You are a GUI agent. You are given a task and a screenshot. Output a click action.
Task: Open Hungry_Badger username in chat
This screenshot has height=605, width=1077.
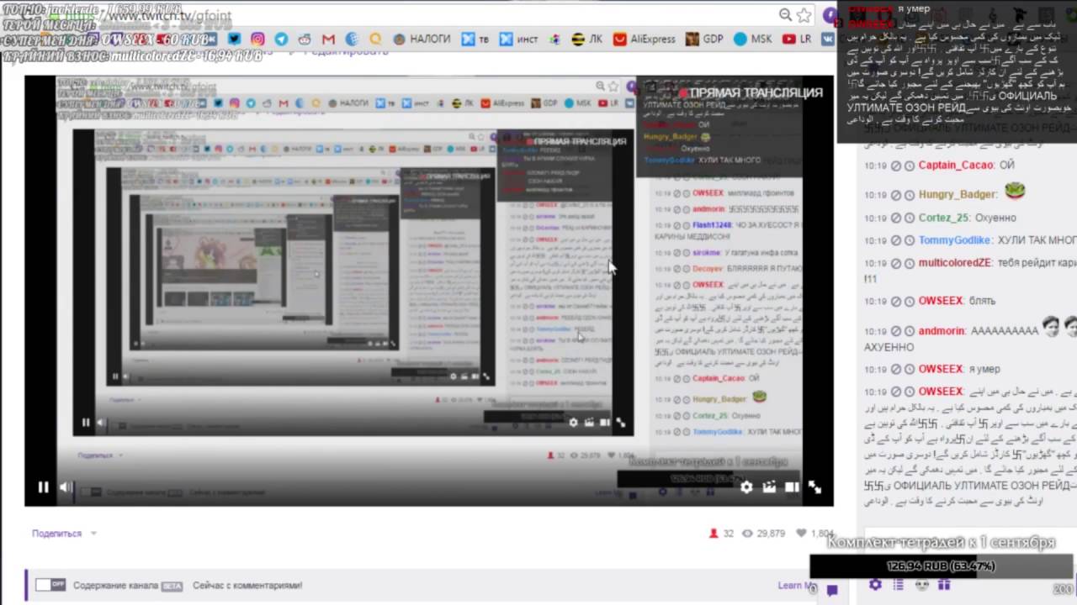958,195
